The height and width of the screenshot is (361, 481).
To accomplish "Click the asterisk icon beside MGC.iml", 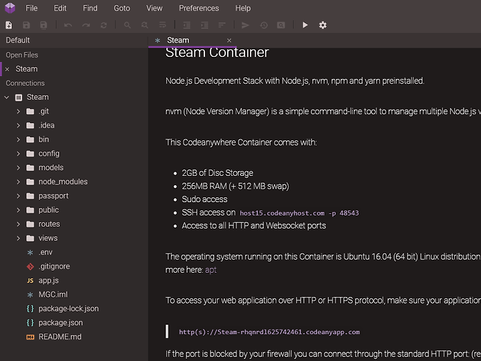I will pyautogui.click(x=30, y=295).
